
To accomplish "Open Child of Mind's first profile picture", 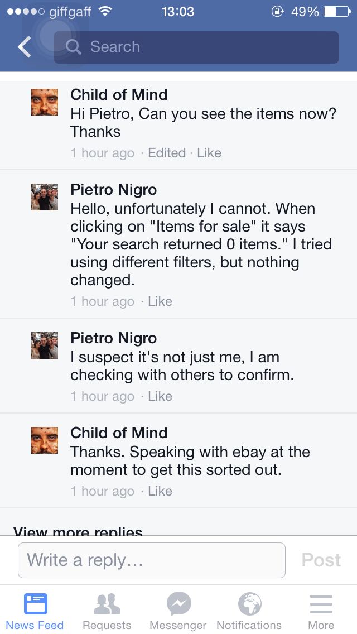I will pyautogui.click(x=45, y=102).
